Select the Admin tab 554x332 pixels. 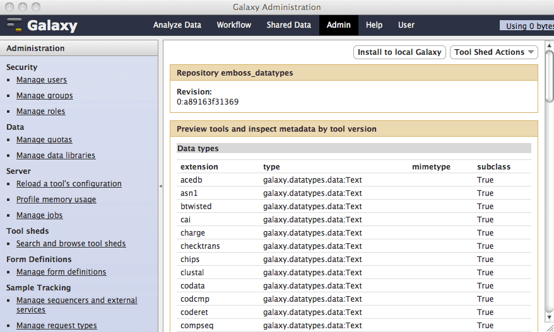coord(339,25)
